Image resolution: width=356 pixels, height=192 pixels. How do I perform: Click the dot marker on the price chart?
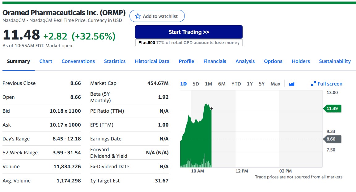212,108
